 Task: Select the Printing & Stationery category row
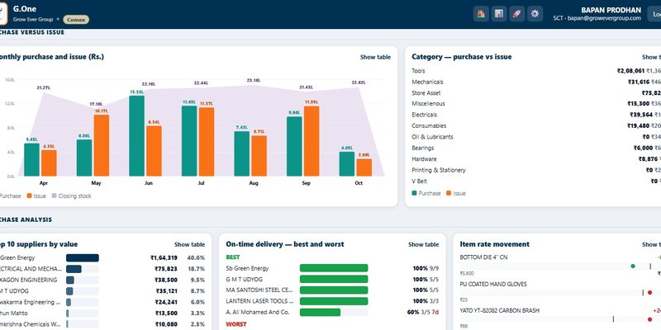point(536,170)
